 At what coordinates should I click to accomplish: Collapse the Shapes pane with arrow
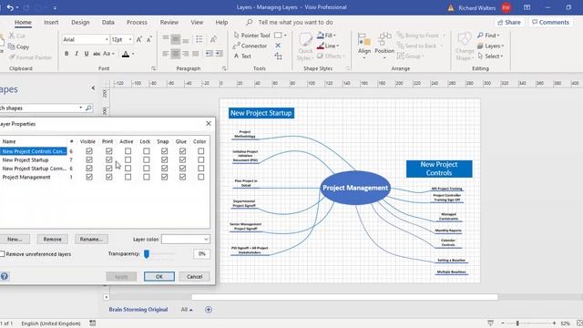point(93,88)
